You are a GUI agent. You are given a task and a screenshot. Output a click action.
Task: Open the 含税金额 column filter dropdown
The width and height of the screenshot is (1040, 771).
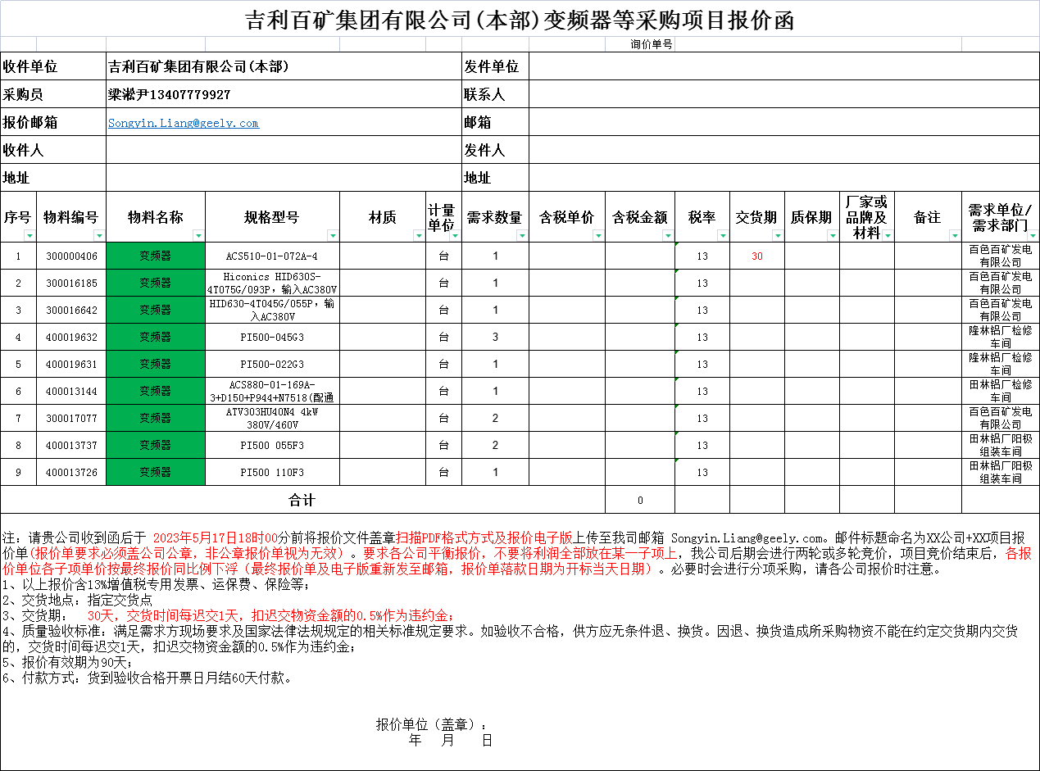[668, 236]
